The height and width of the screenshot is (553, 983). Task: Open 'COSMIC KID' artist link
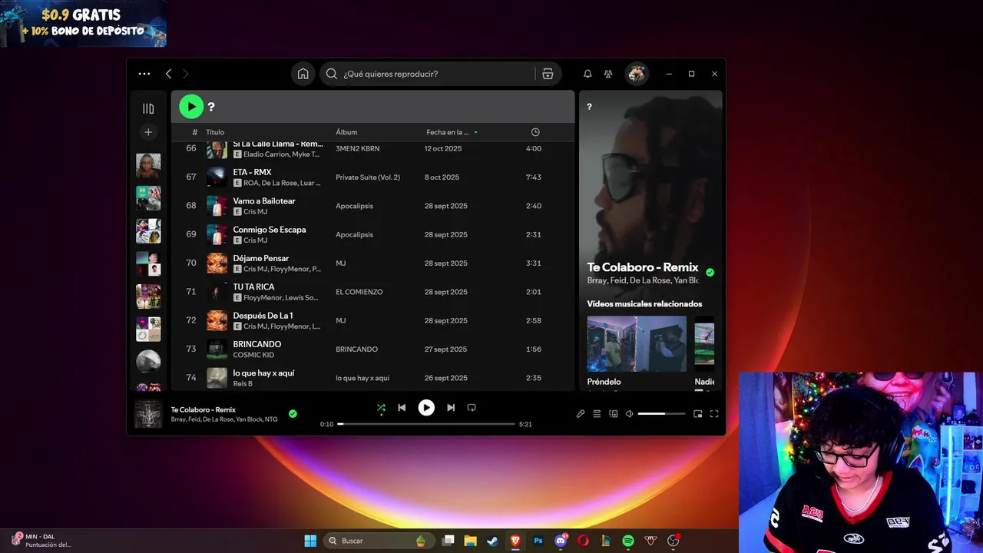tap(253, 355)
